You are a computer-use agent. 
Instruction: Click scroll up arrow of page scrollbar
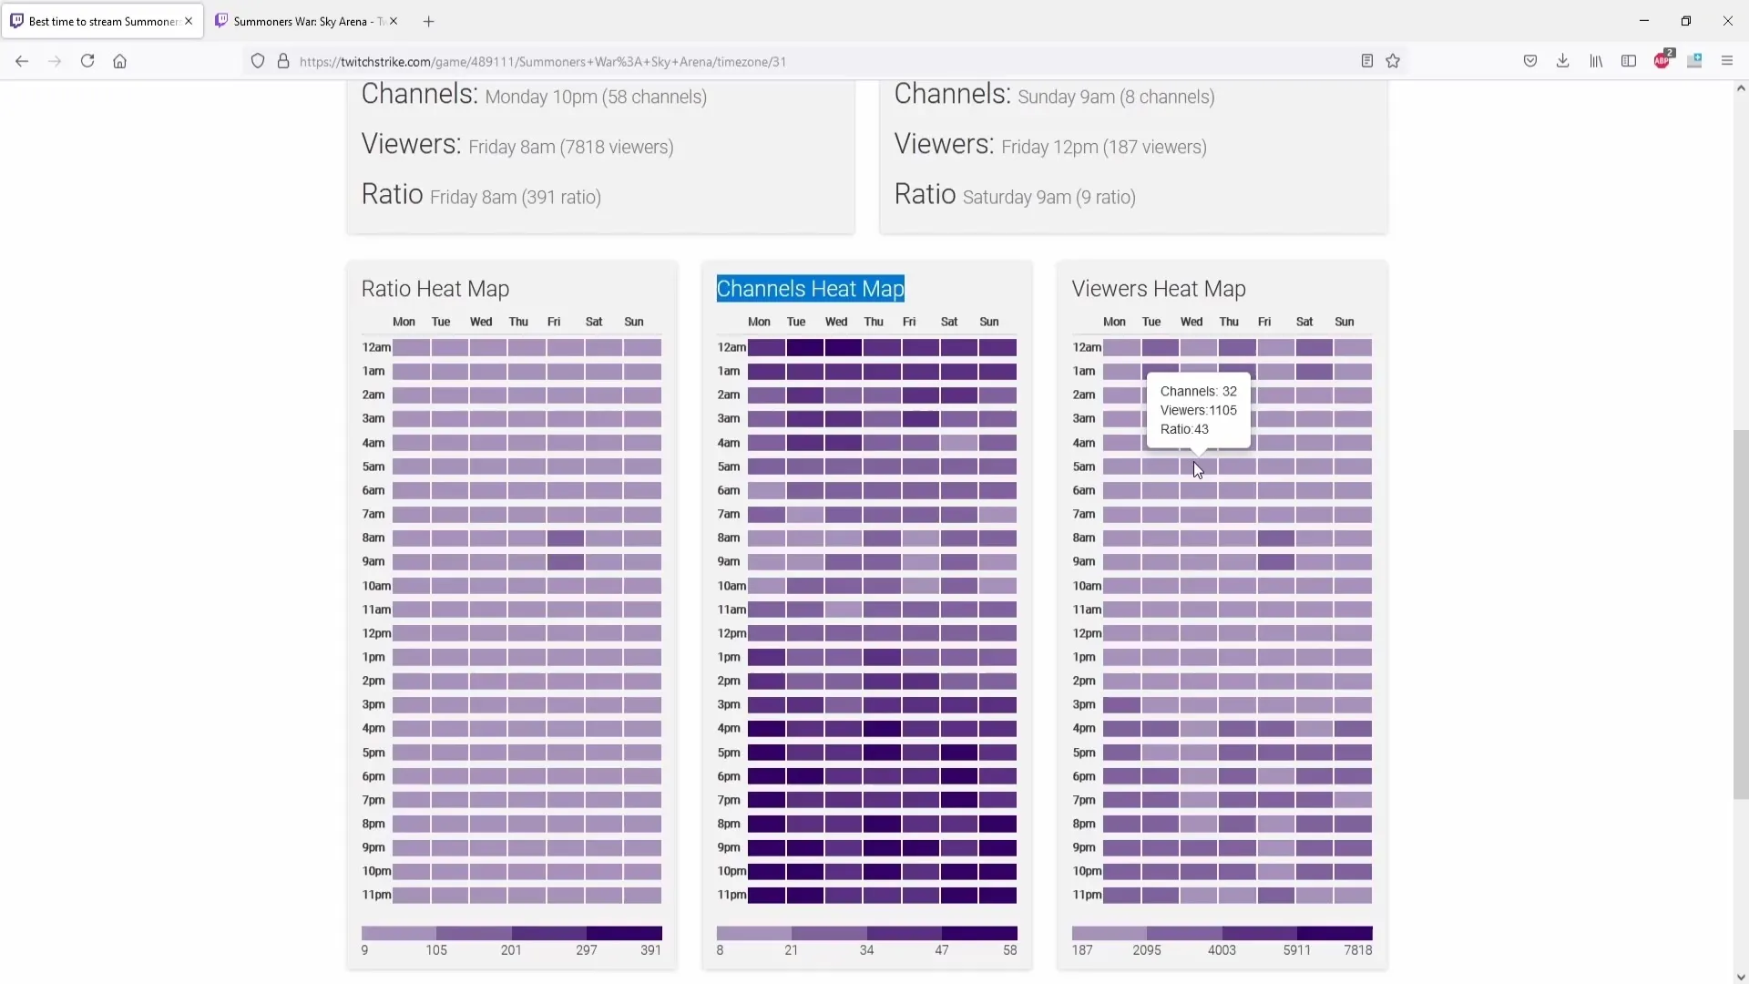point(1741,88)
